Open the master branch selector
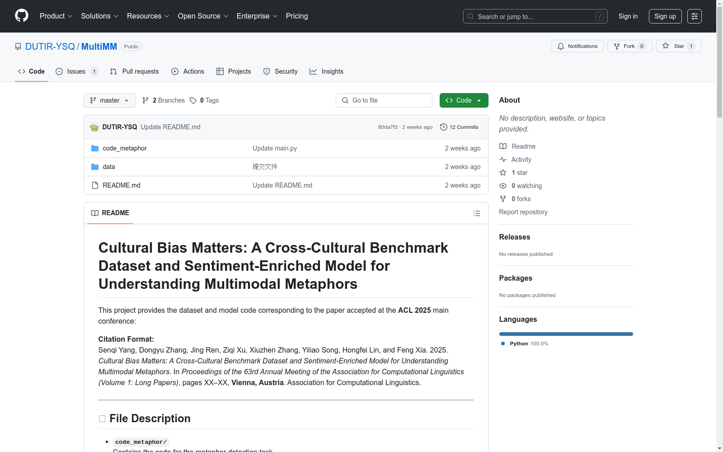723x452 pixels. [x=110, y=100]
